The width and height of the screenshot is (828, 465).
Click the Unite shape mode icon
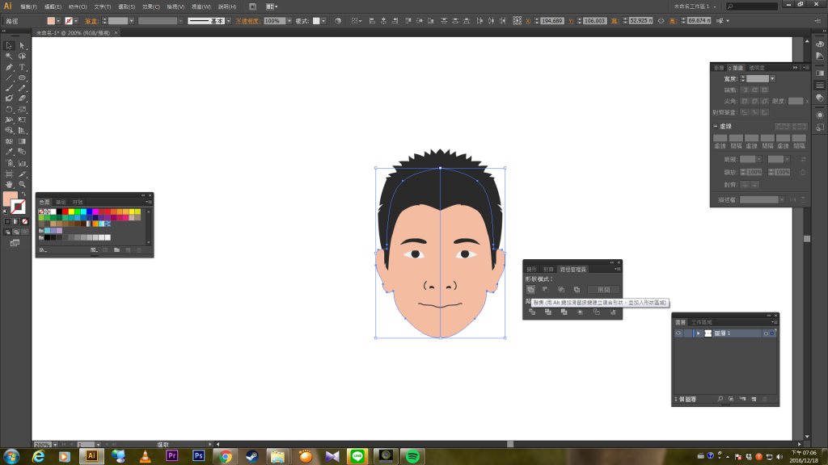(x=531, y=290)
